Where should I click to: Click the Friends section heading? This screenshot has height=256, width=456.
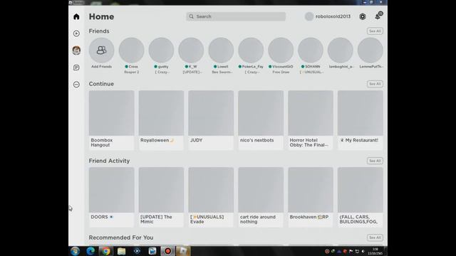click(99, 31)
